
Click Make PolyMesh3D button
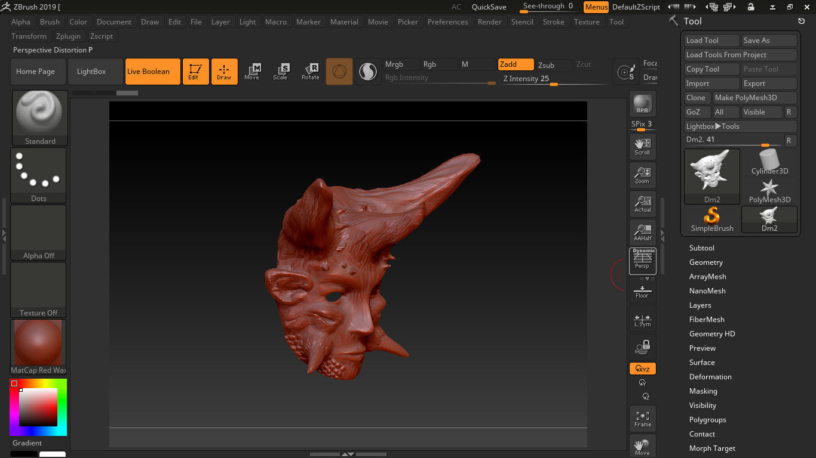click(x=754, y=98)
